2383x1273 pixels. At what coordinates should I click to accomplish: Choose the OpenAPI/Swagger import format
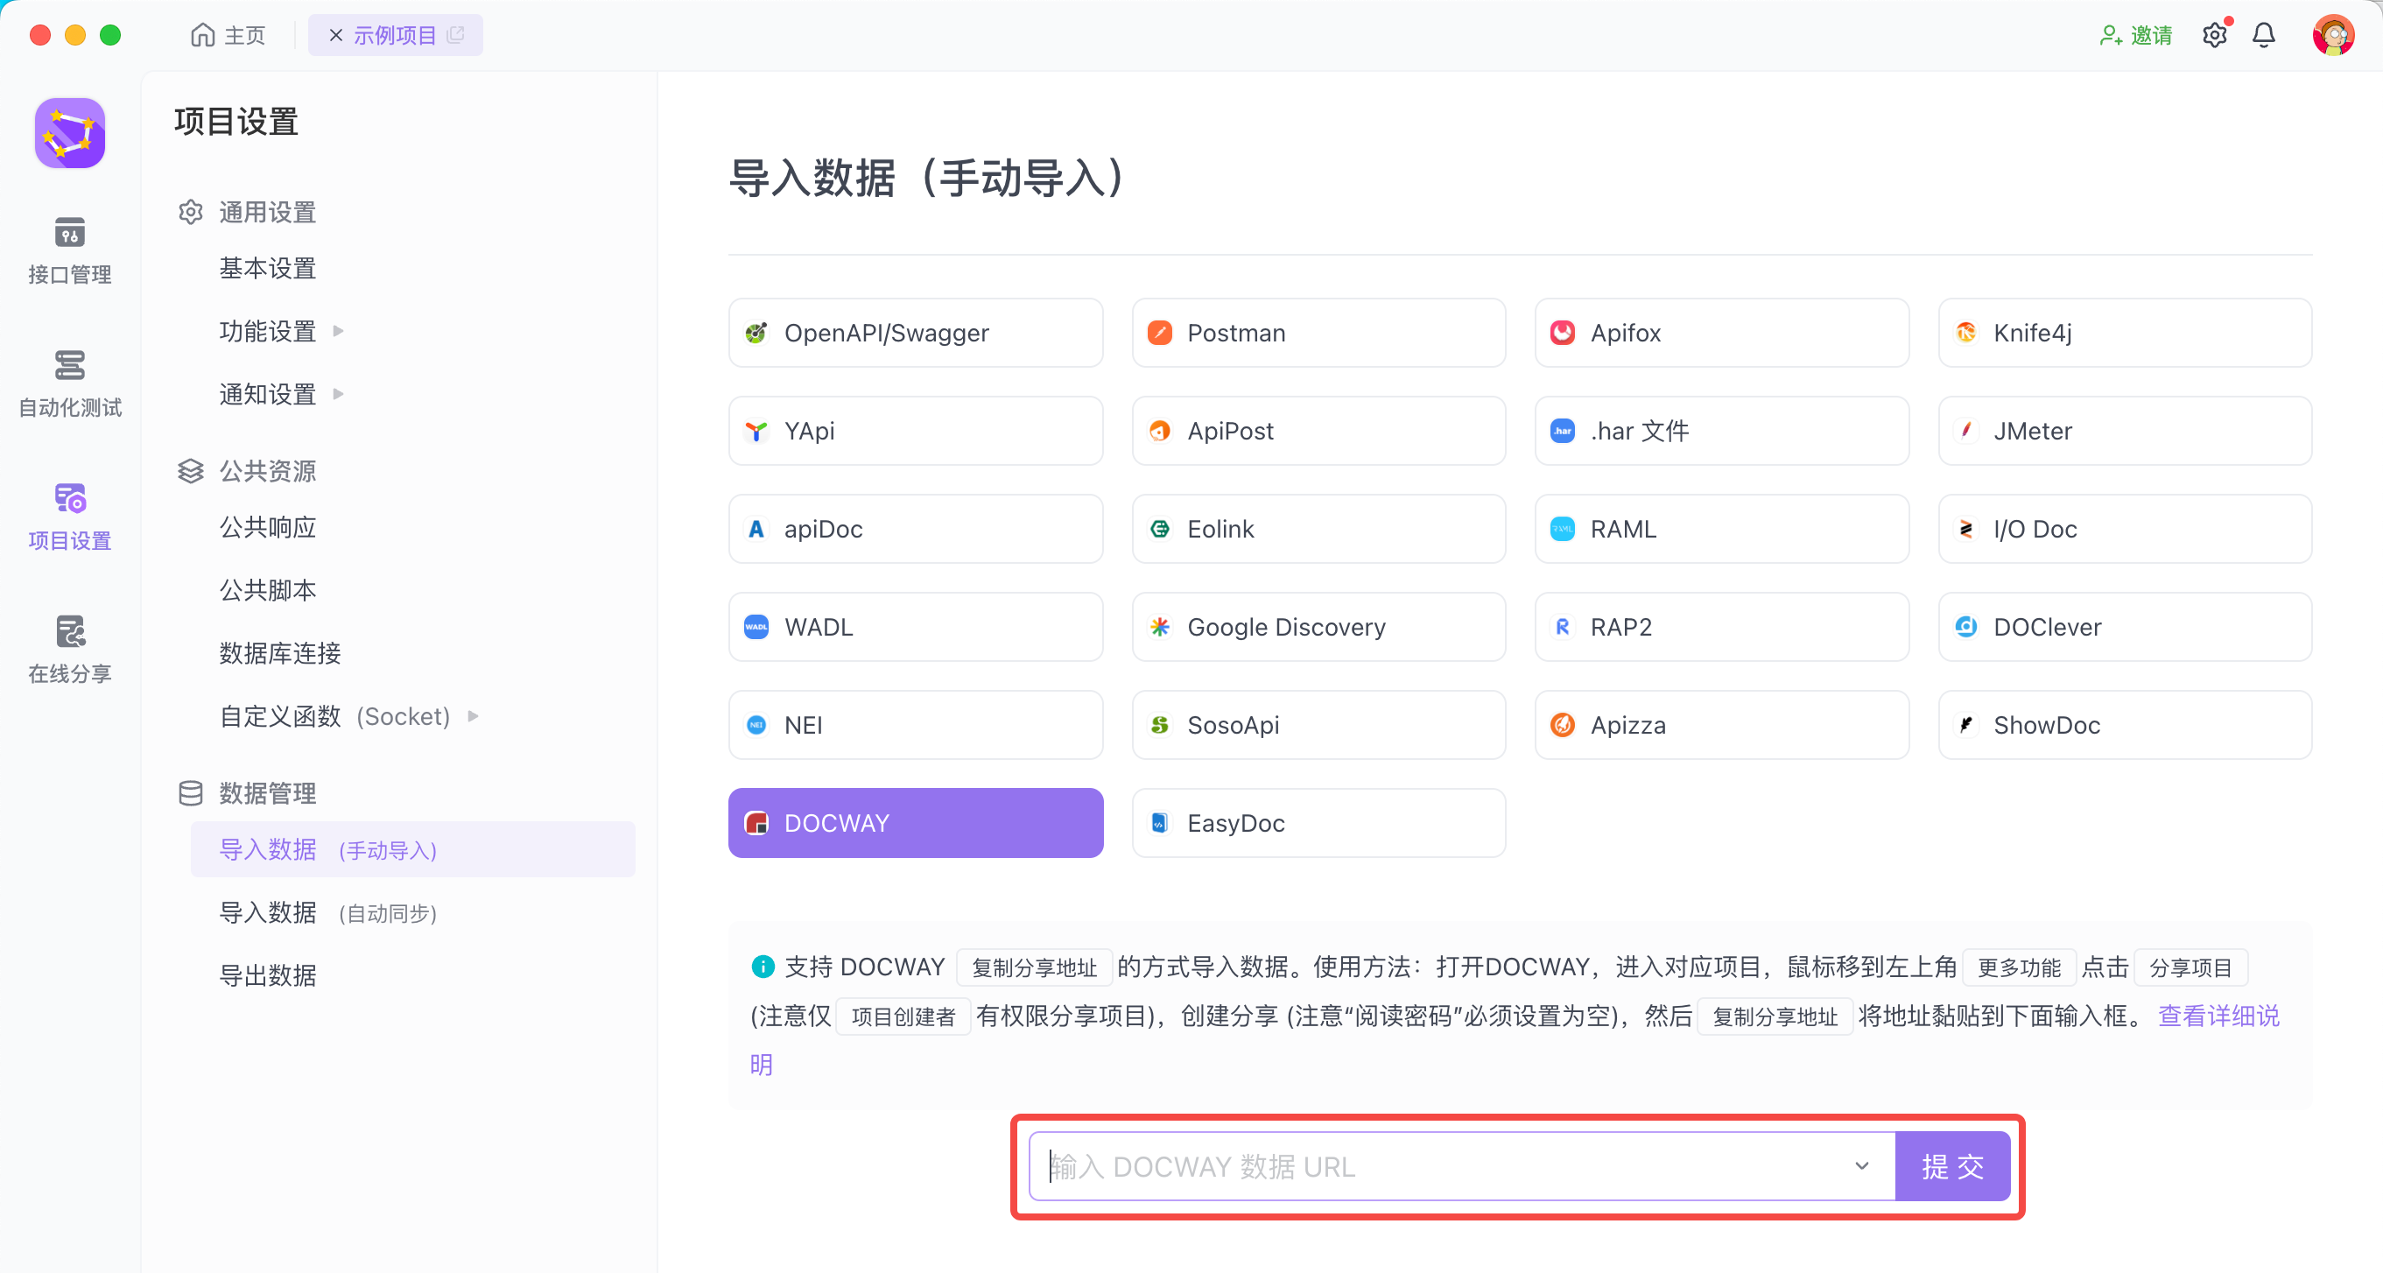(x=915, y=333)
